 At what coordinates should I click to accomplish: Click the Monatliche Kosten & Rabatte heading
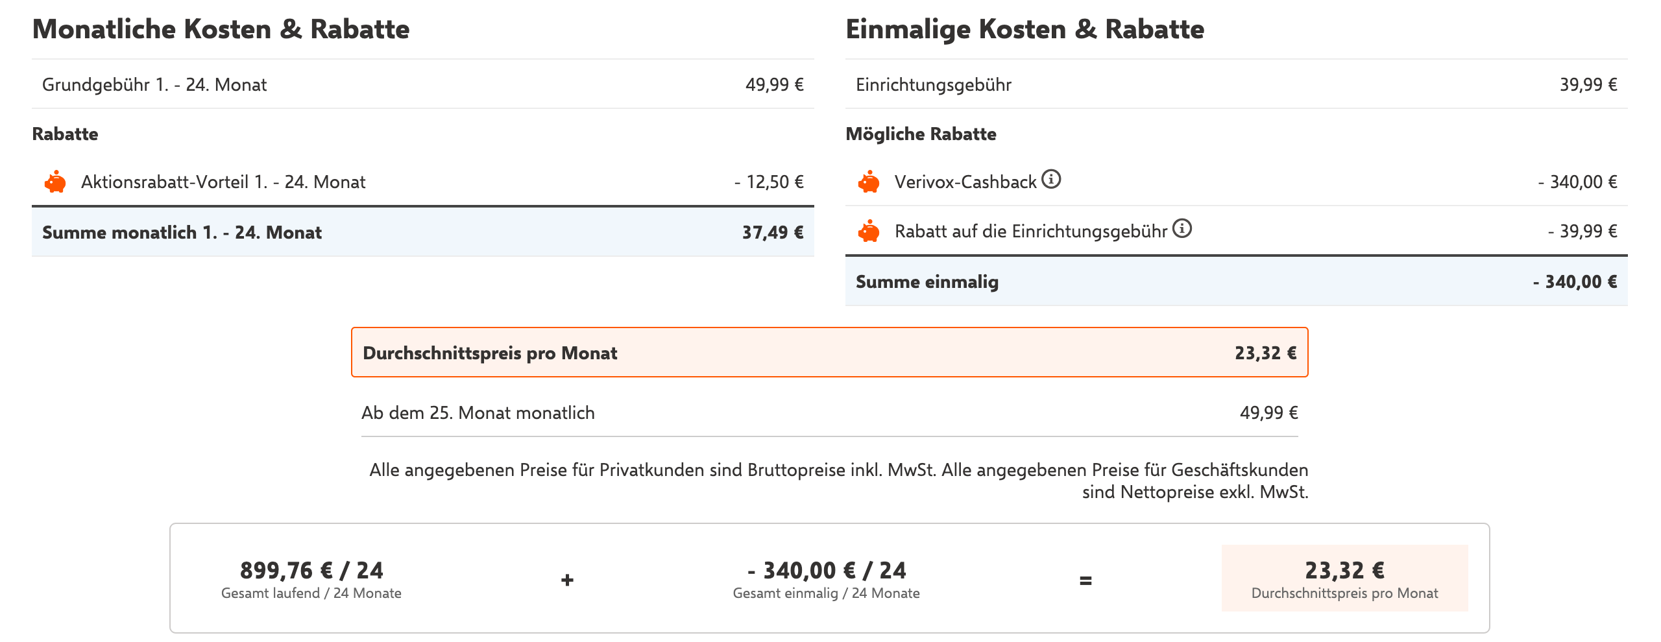pyautogui.click(x=221, y=30)
